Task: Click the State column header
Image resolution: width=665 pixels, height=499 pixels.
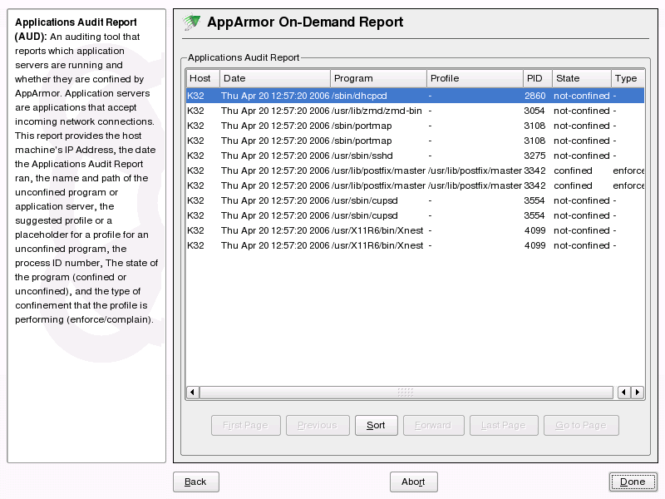Action: pyautogui.click(x=580, y=78)
